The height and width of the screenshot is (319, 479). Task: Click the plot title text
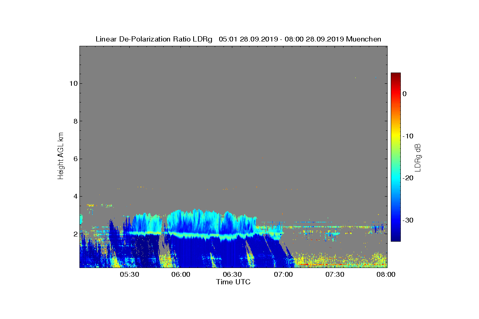click(x=238, y=39)
